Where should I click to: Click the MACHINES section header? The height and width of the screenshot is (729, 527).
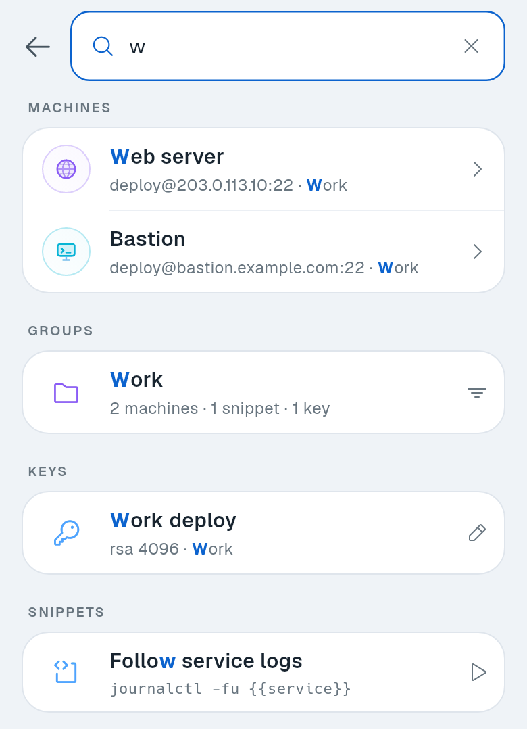point(70,108)
